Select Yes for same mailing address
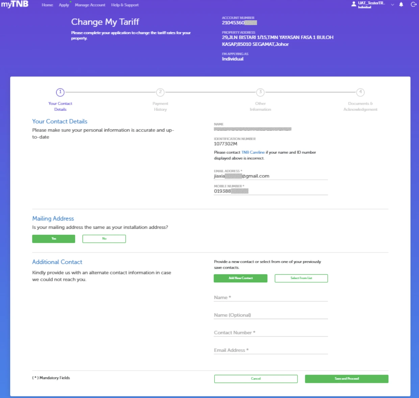 [x=54, y=239]
